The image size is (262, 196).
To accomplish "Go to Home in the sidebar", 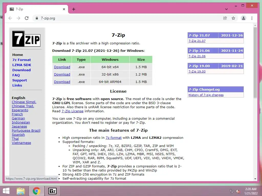I will tap(18, 55).
